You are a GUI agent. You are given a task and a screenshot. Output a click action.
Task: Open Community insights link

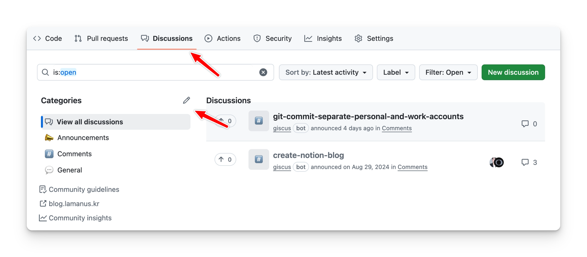pyautogui.click(x=80, y=218)
